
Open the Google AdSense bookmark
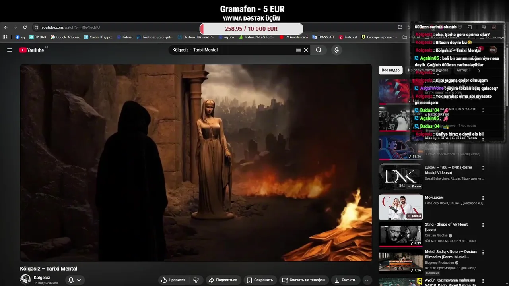[65, 37]
